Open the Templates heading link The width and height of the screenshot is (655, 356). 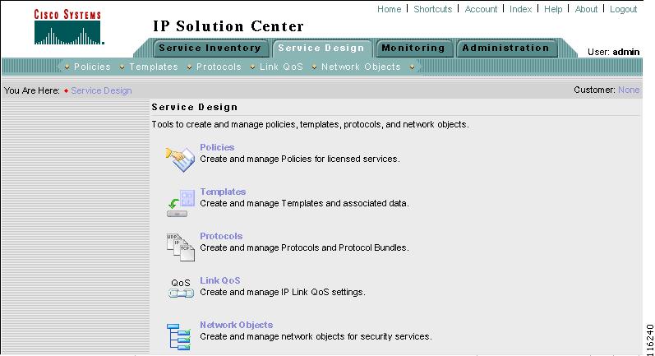[223, 192]
